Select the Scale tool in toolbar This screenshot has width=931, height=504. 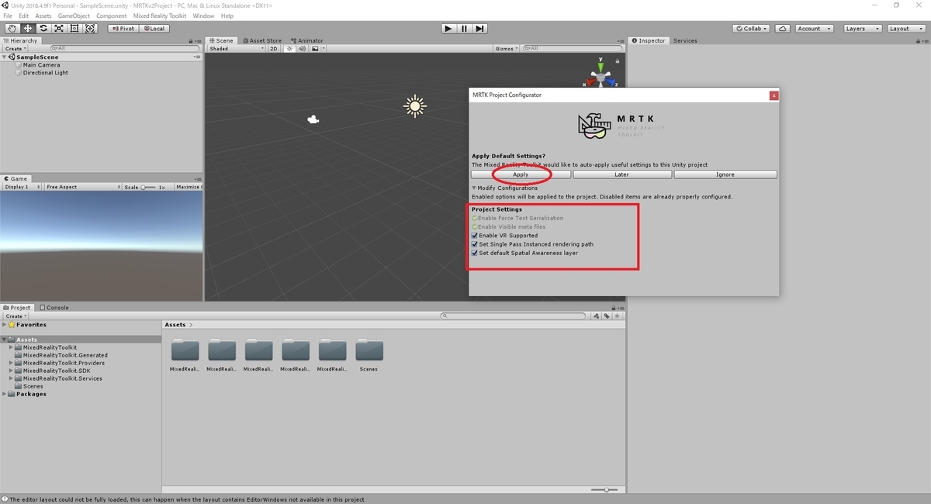pyautogui.click(x=59, y=29)
